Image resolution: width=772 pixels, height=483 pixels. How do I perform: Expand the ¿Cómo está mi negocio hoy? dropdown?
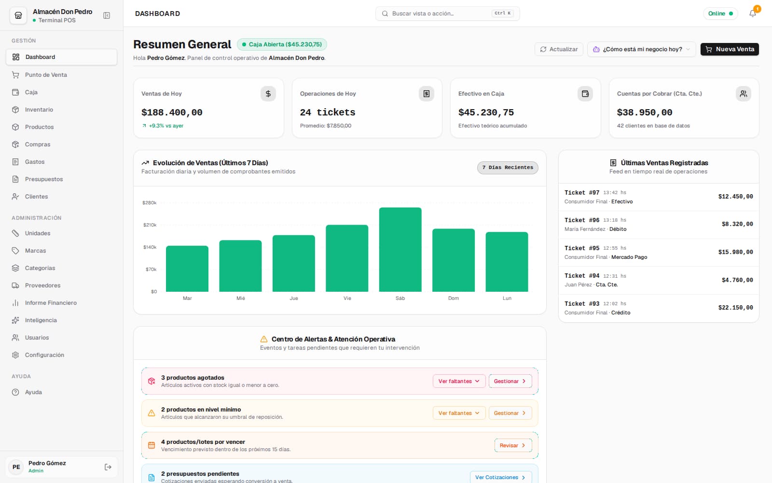(641, 49)
